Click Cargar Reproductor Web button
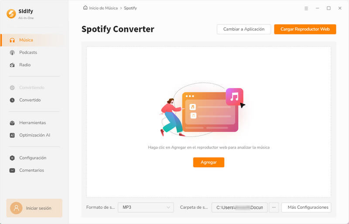This screenshot has height=224, width=349. 305,29
